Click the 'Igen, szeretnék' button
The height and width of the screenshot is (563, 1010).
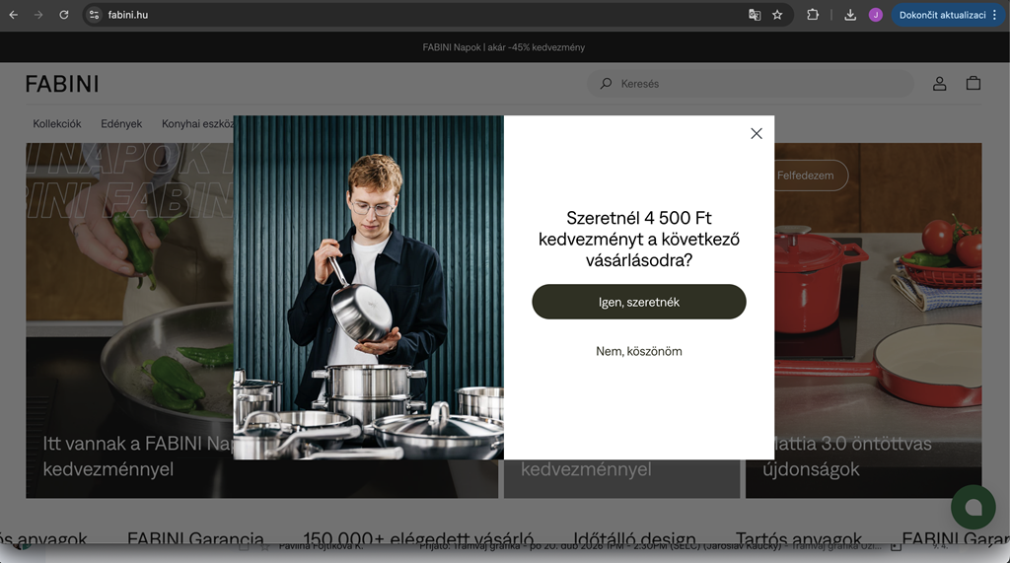(x=638, y=302)
